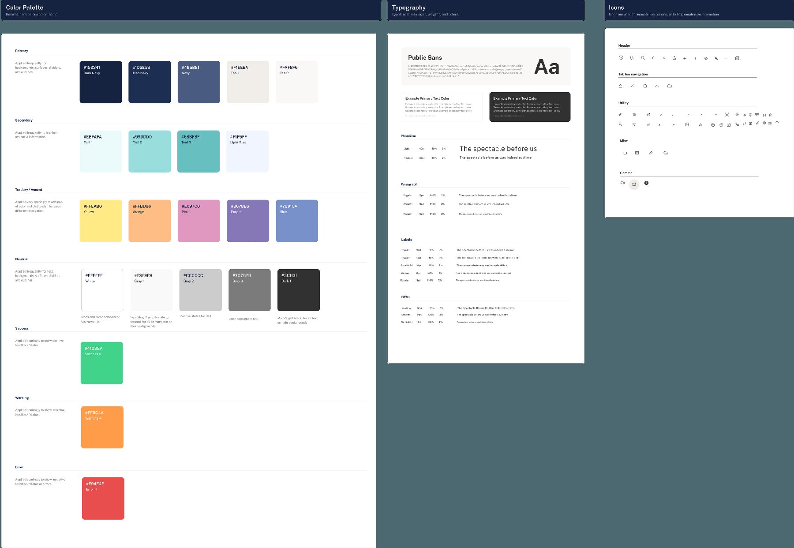Click the pencil edit icon under Utility
Viewport: 794px width, 548px height.
click(x=620, y=115)
